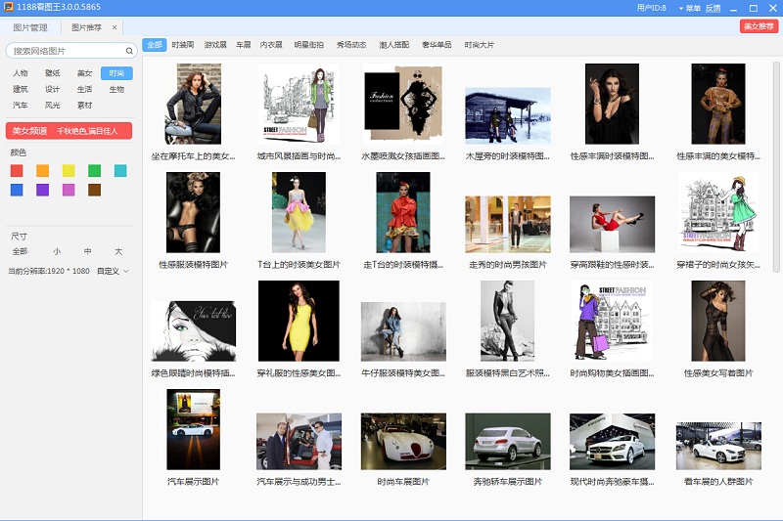
Task: Select the brown color swatch
Action: pos(95,190)
